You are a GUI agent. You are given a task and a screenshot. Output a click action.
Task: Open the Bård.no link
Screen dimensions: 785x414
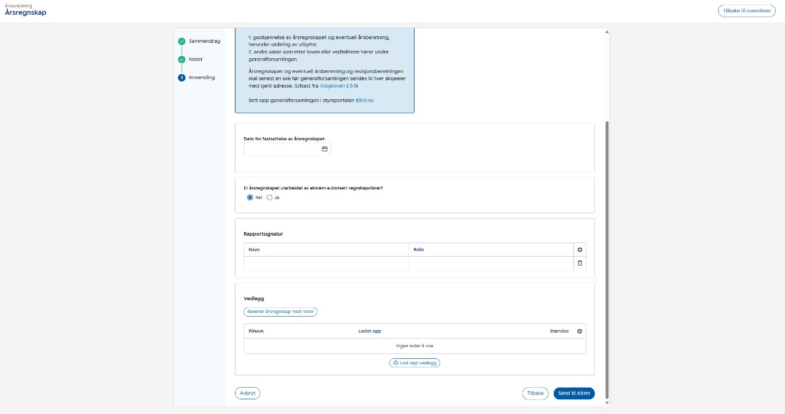(x=364, y=100)
